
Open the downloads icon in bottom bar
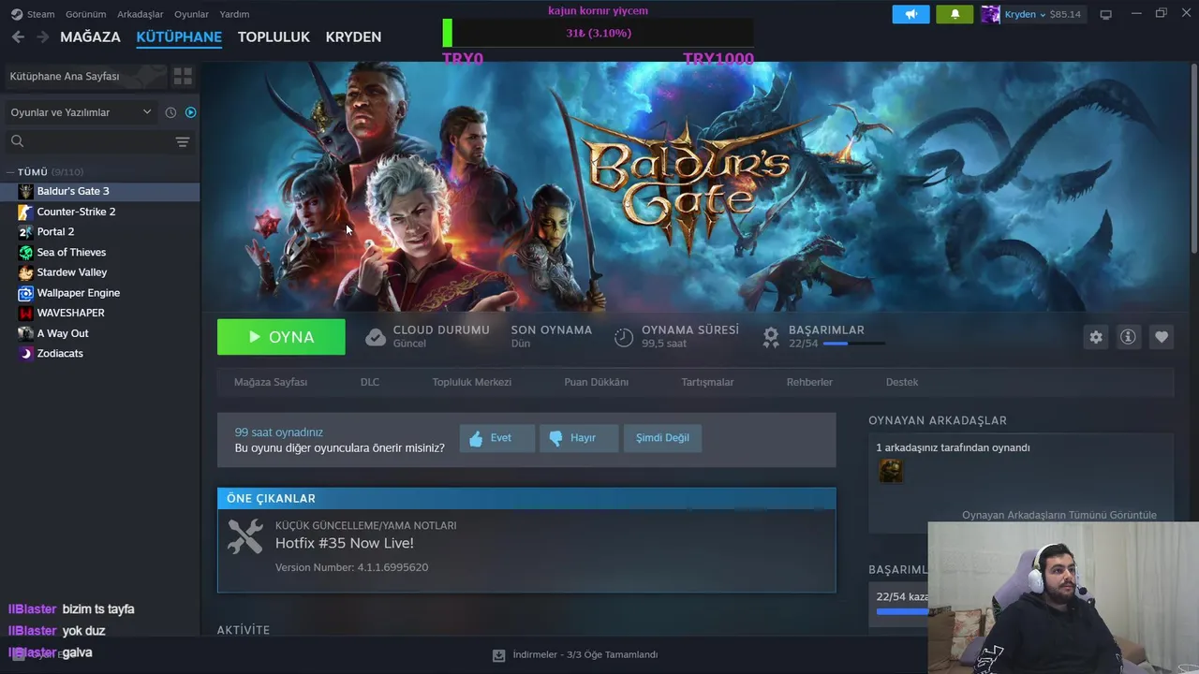499,655
